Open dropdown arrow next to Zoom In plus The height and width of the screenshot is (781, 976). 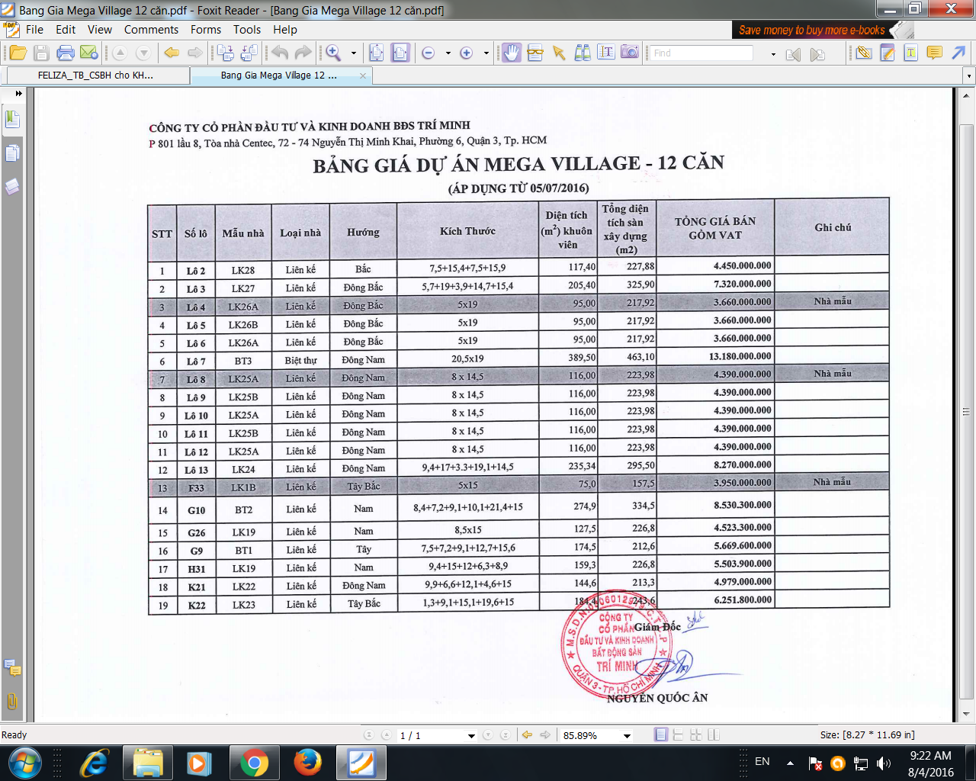coord(486,53)
